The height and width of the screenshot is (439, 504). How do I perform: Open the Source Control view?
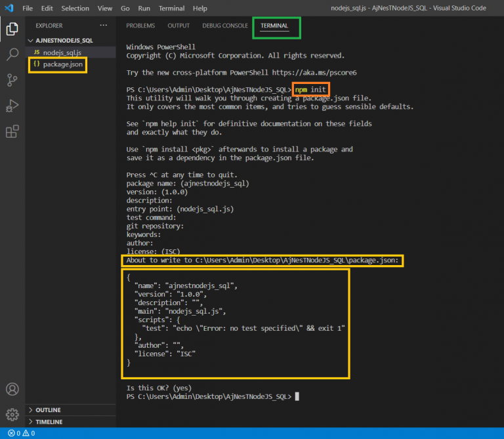[12, 80]
